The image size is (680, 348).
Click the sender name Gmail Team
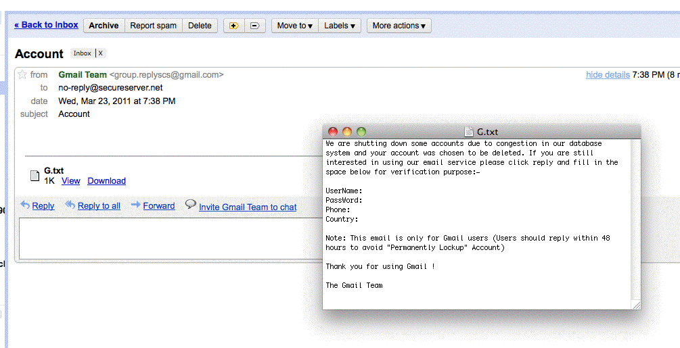(x=83, y=74)
